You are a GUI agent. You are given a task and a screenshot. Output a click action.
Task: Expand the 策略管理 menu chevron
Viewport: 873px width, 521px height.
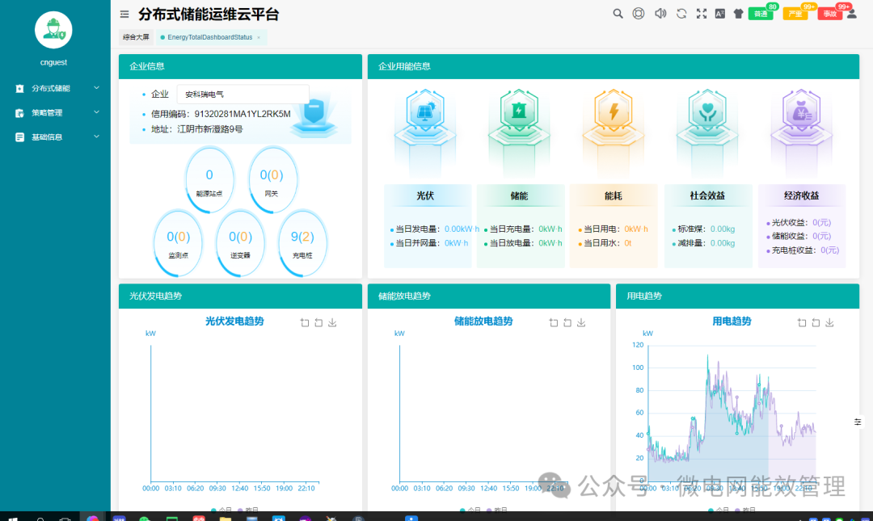(96, 112)
